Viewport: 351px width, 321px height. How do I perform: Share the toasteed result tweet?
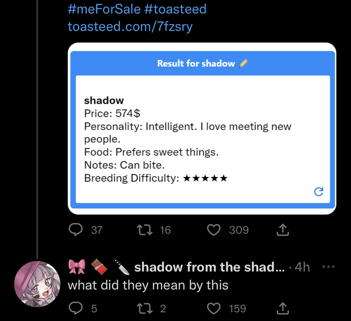click(282, 230)
